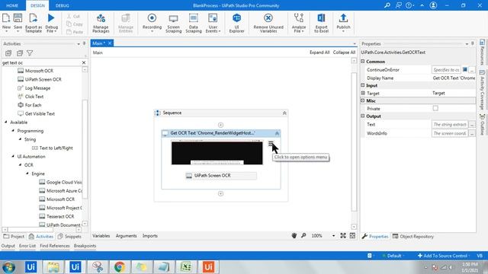488x274 pixels.
Task: Open Chrome from the taskbar
Action: tap(120, 267)
